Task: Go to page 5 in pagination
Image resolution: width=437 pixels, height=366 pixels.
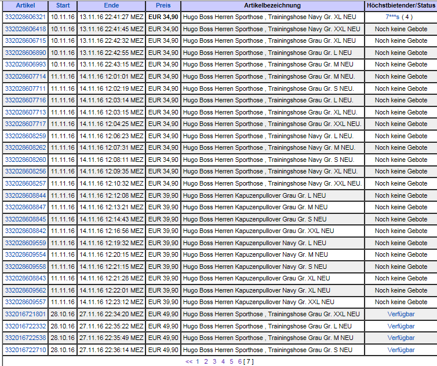Action: point(231,361)
